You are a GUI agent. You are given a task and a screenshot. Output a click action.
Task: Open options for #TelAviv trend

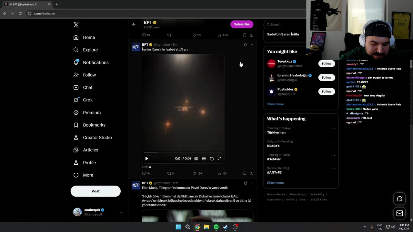tap(333, 155)
